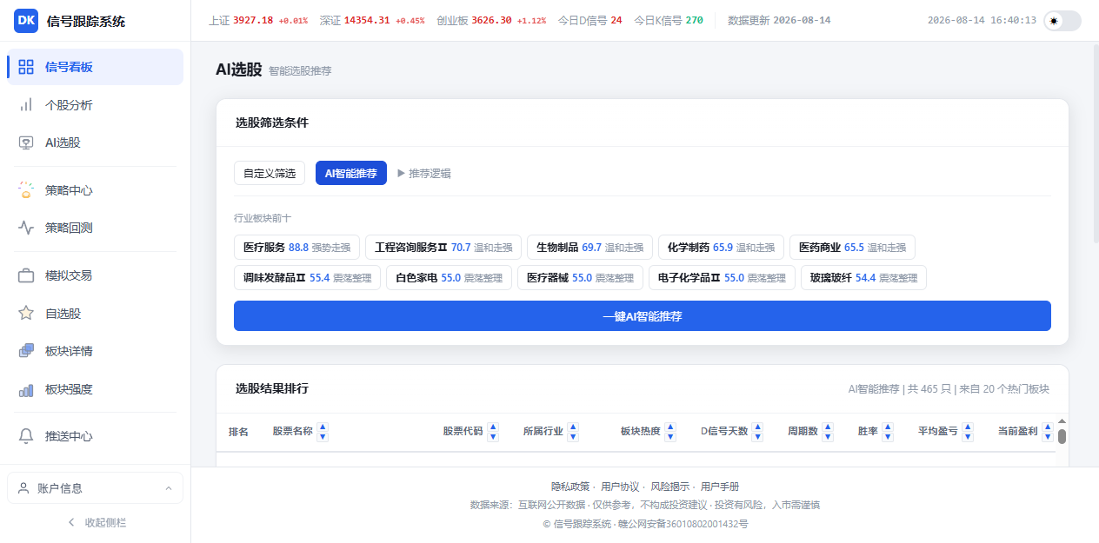The height and width of the screenshot is (543, 1099).
Task: Sort by 周期数 column arrows
Action: [x=828, y=432]
